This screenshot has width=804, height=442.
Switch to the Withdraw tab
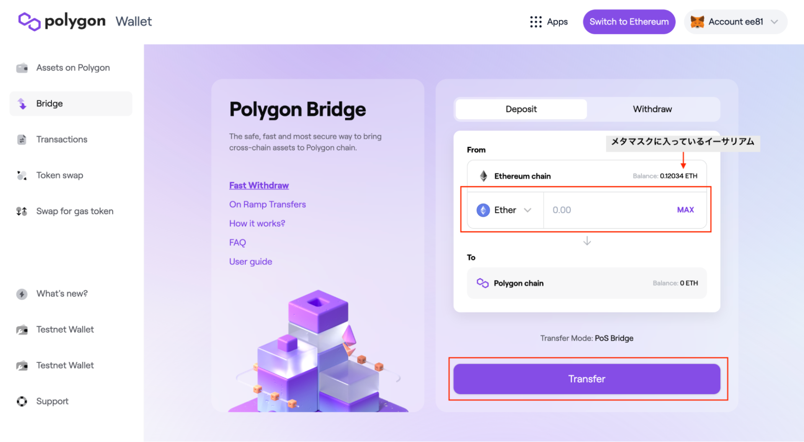pyautogui.click(x=652, y=109)
